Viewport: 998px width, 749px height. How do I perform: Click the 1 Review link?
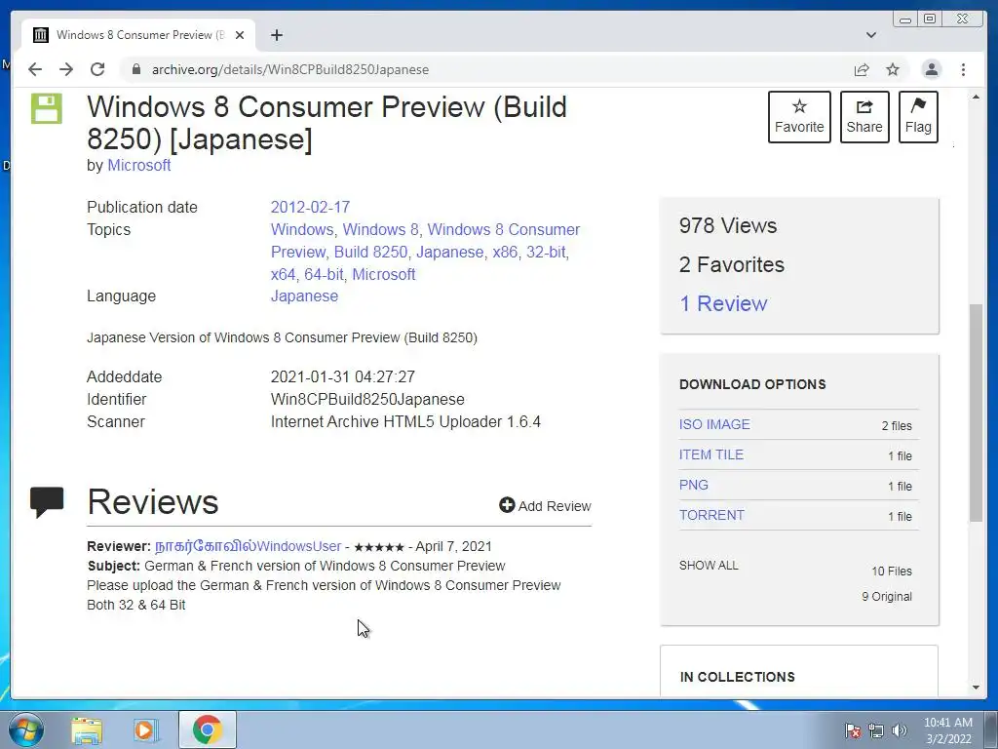tap(723, 304)
